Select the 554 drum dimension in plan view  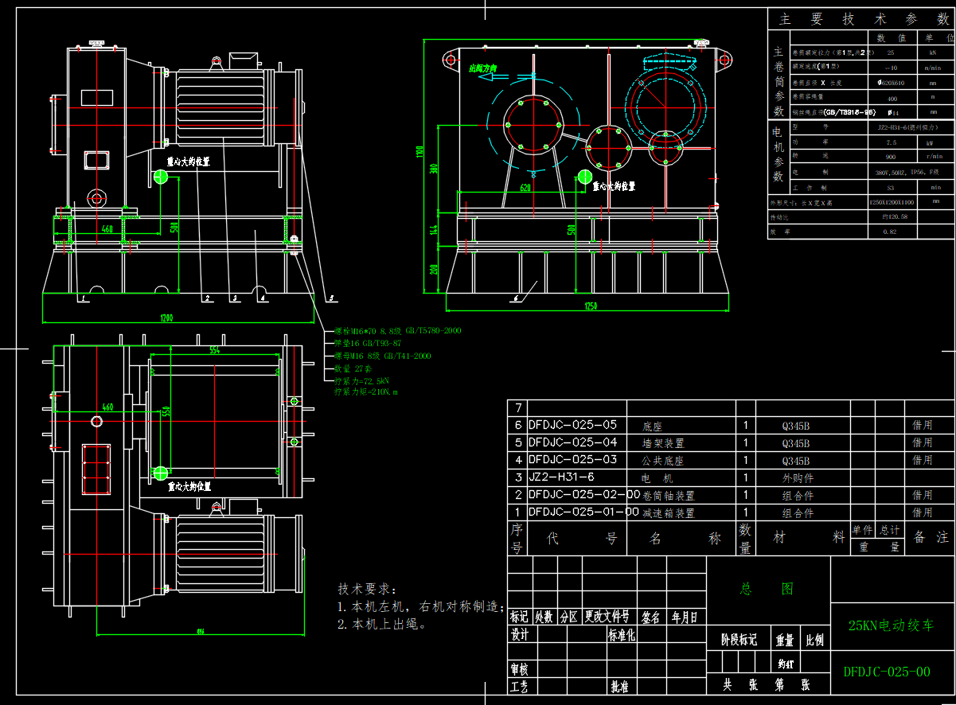pyautogui.click(x=214, y=351)
